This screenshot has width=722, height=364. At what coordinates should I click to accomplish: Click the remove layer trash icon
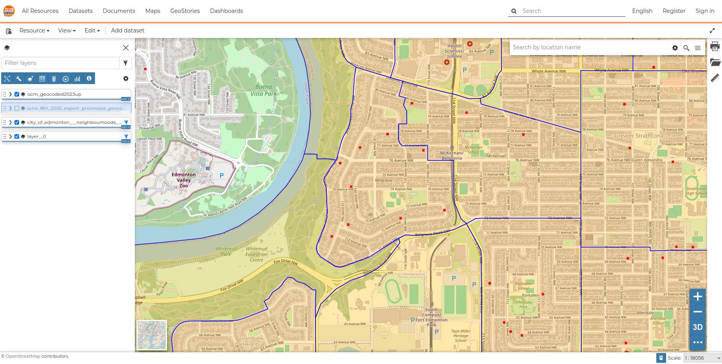pyautogui.click(x=54, y=79)
